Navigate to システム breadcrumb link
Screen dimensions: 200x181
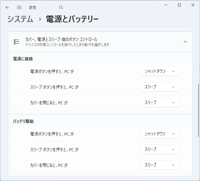[20, 19]
